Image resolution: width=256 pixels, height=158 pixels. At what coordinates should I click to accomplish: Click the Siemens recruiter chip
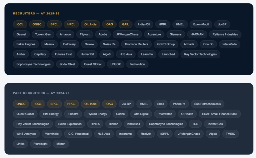176,34
